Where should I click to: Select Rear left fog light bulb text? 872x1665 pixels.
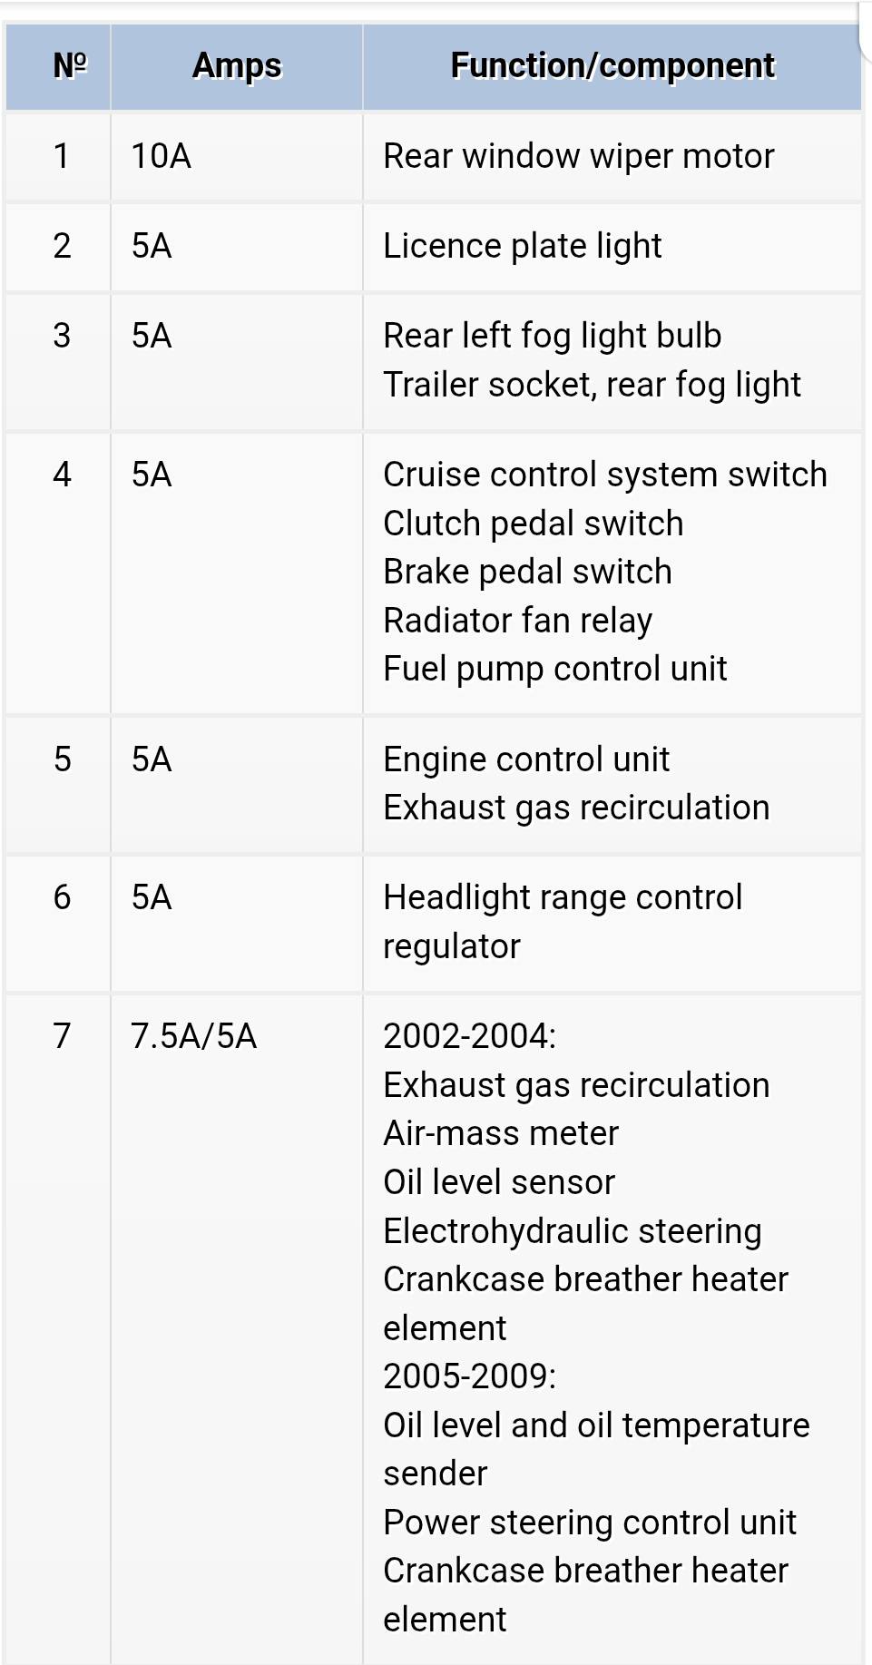click(552, 336)
